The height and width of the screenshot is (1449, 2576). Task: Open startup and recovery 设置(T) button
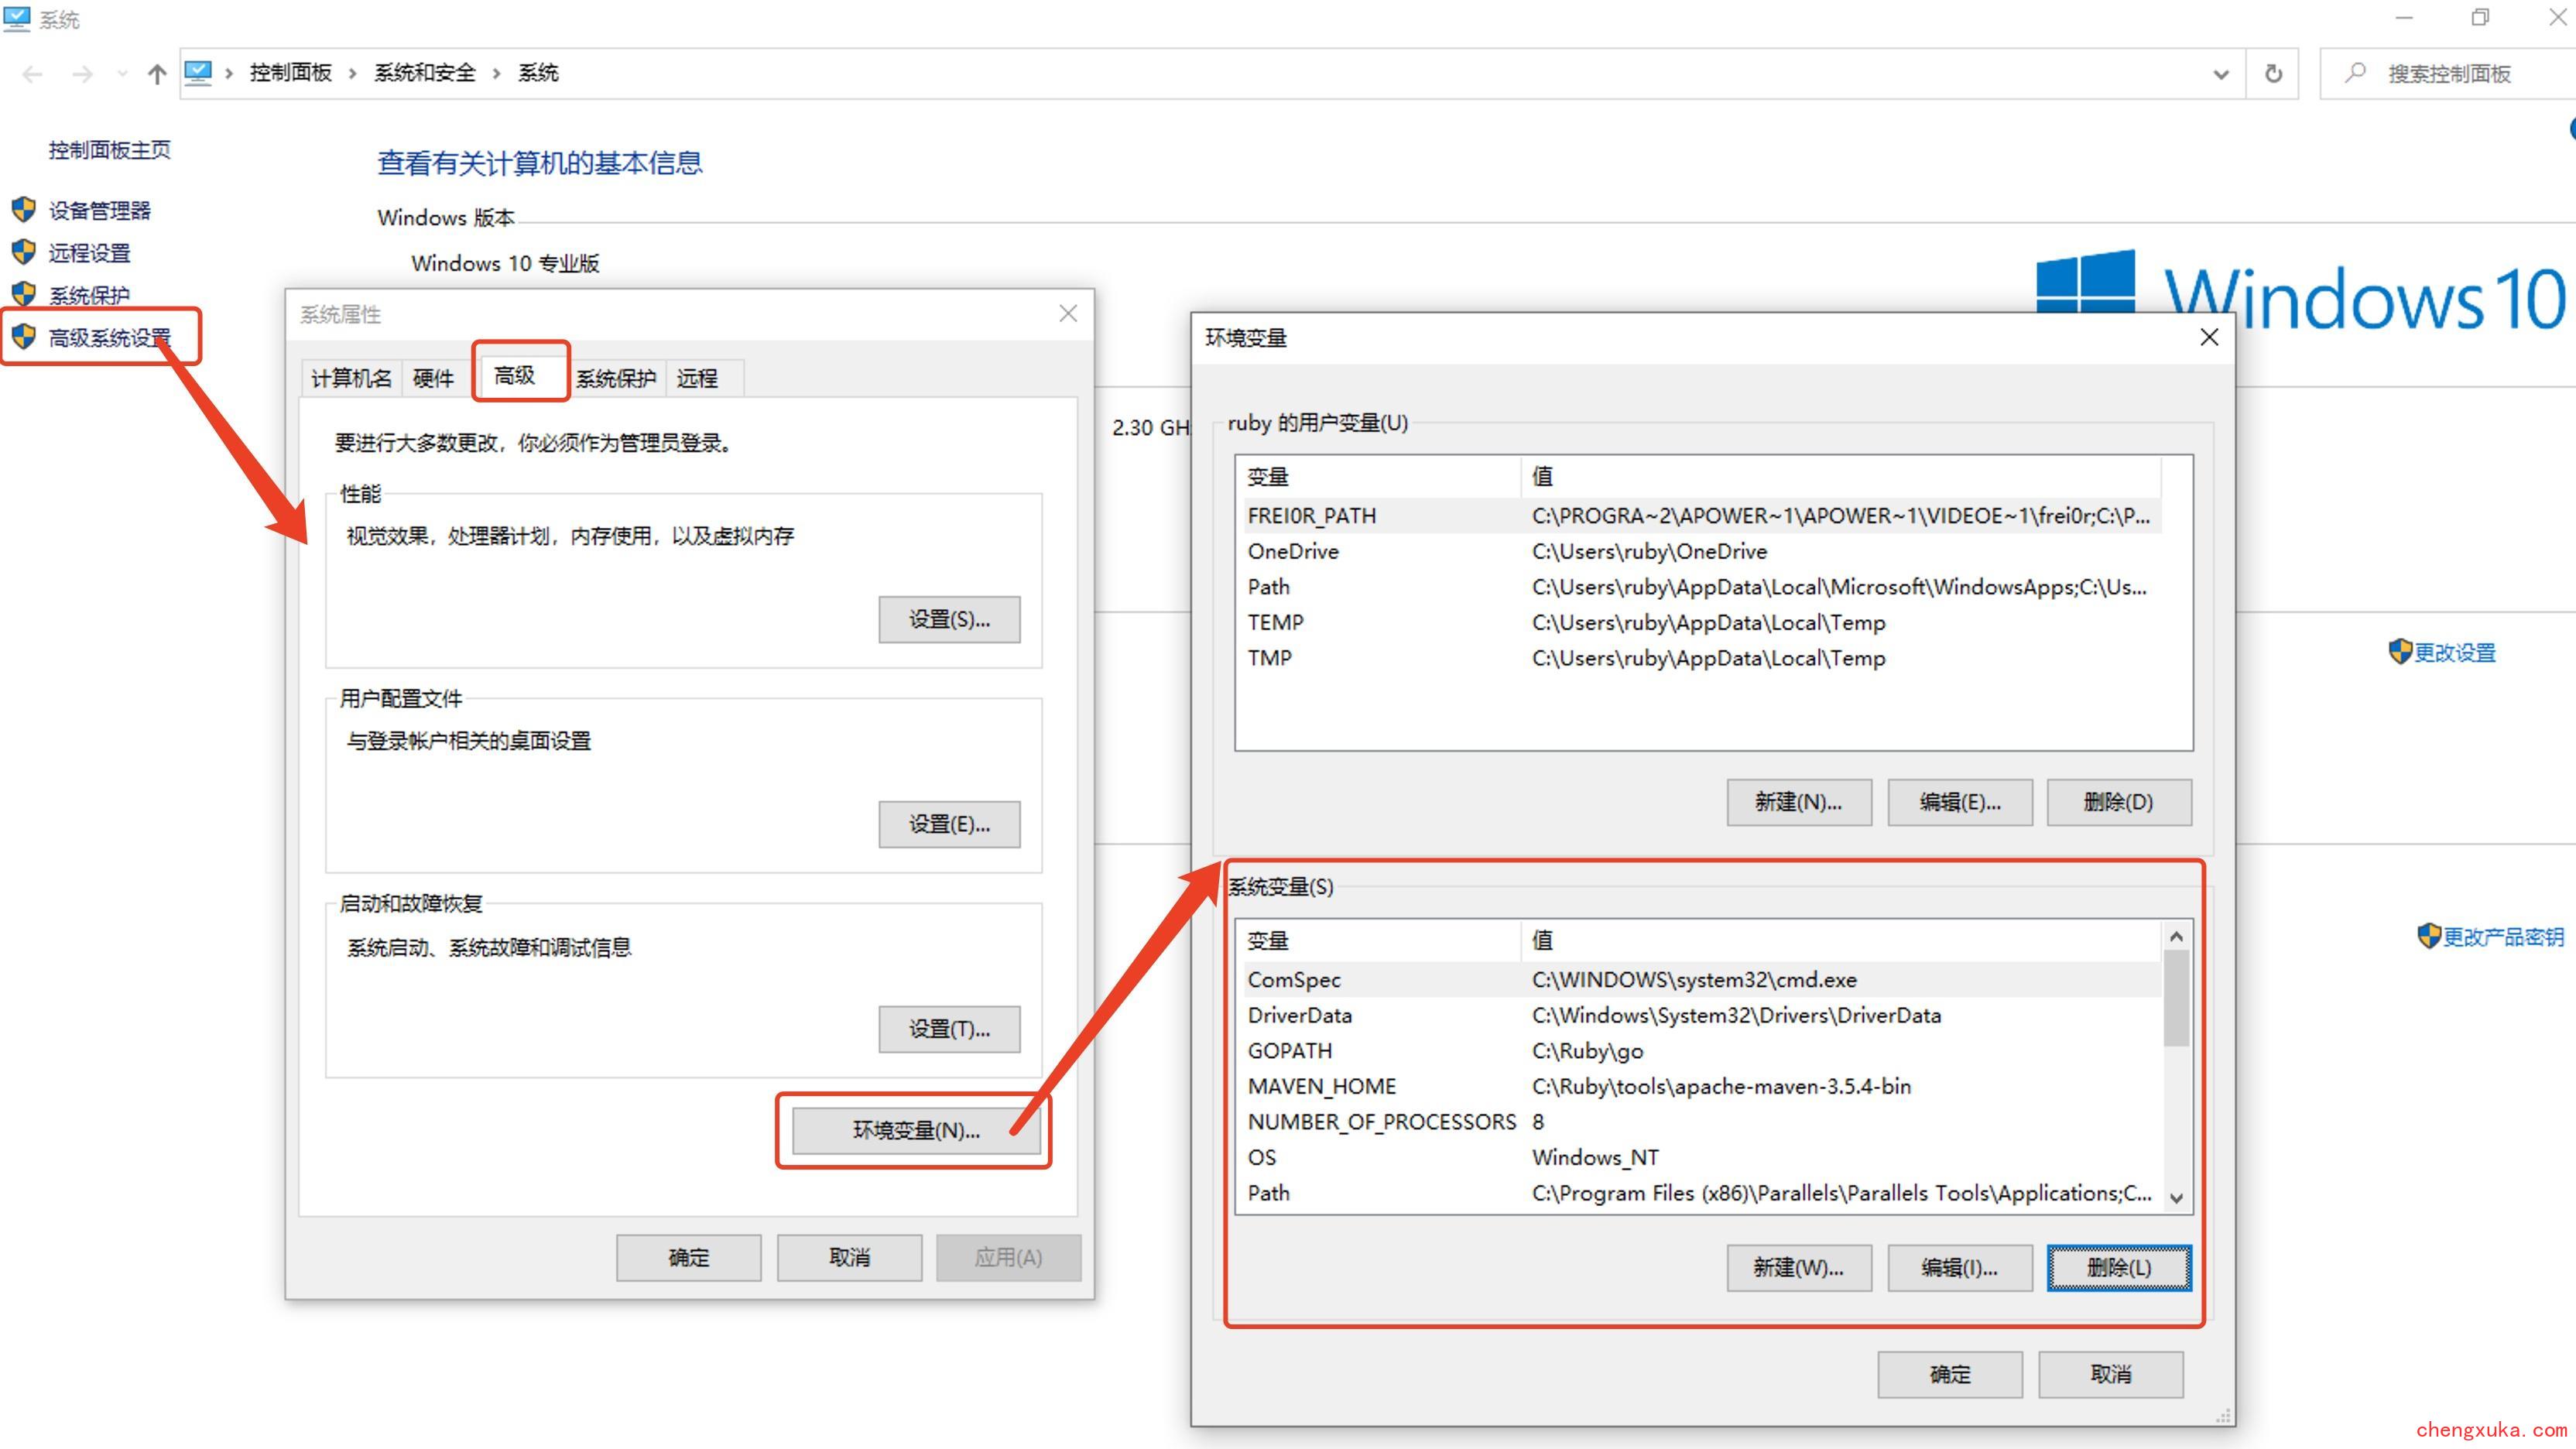click(949, 1029)
